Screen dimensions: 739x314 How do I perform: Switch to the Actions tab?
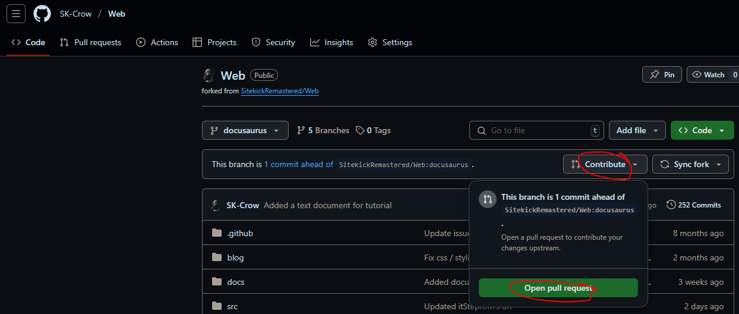click(x=157, y=42)
